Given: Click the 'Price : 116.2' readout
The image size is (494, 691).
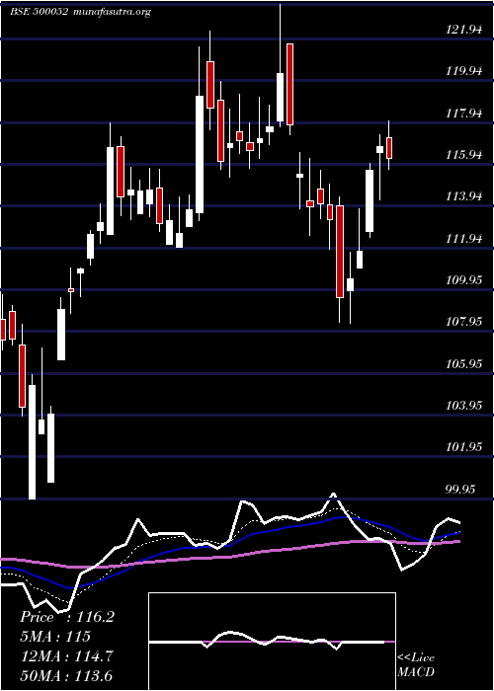Looking at the screenshot, I should coord(67,617).
